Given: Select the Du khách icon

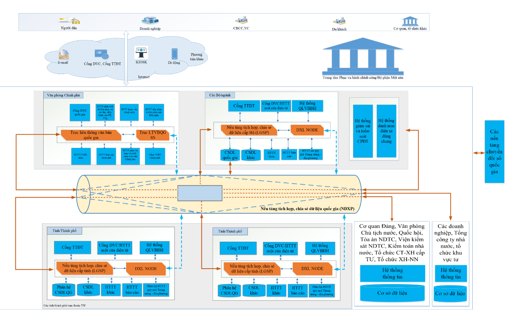Looking at the screenshot, I should (339, 21).
